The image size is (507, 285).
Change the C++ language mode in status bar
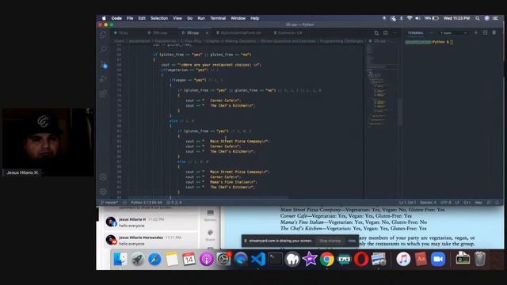coord(467,203)
